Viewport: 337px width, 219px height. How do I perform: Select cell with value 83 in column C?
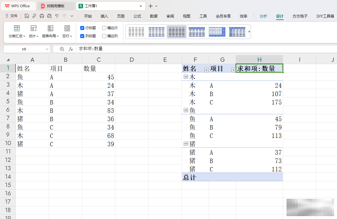(99, 110)
